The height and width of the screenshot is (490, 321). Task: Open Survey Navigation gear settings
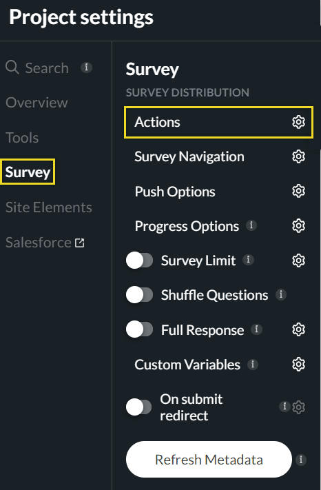(x=298, y=156)
